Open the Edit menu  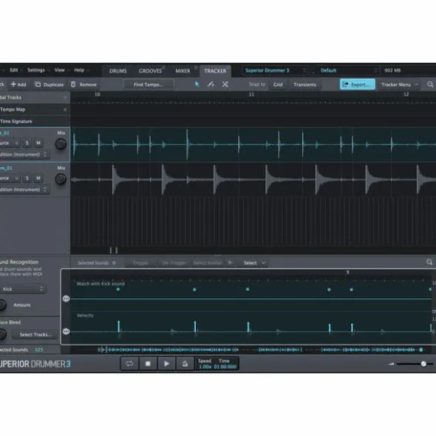coord(13,70)
